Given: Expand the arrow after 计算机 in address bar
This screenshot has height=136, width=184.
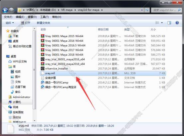Looking at the screenshot, I should pos(37,10).
